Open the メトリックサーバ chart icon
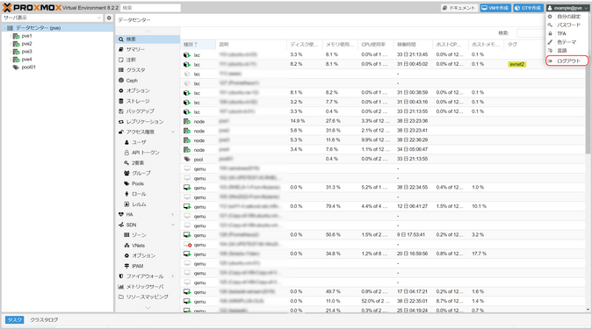 coord(121,287)
